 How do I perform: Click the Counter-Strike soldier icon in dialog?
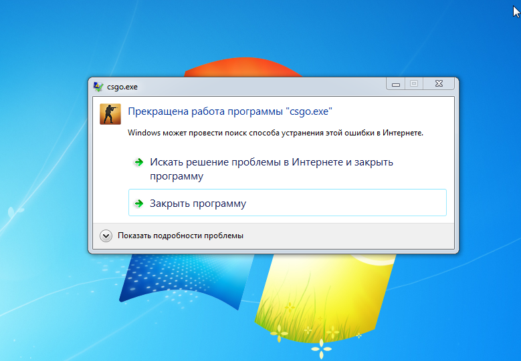tap(110, 114)
